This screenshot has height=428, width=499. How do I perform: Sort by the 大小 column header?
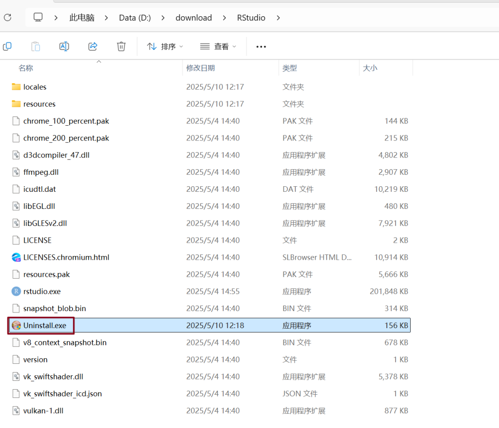coord(370,68)
